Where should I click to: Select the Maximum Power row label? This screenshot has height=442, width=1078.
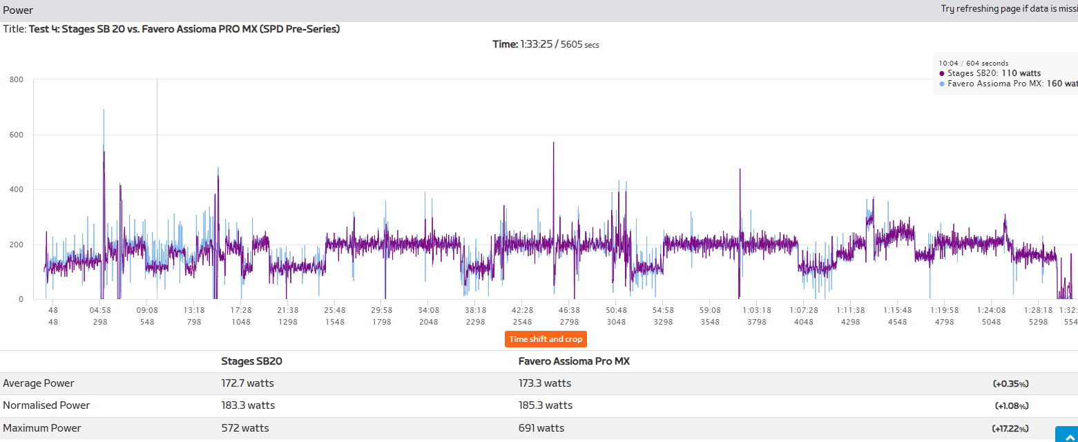[42, 428]
